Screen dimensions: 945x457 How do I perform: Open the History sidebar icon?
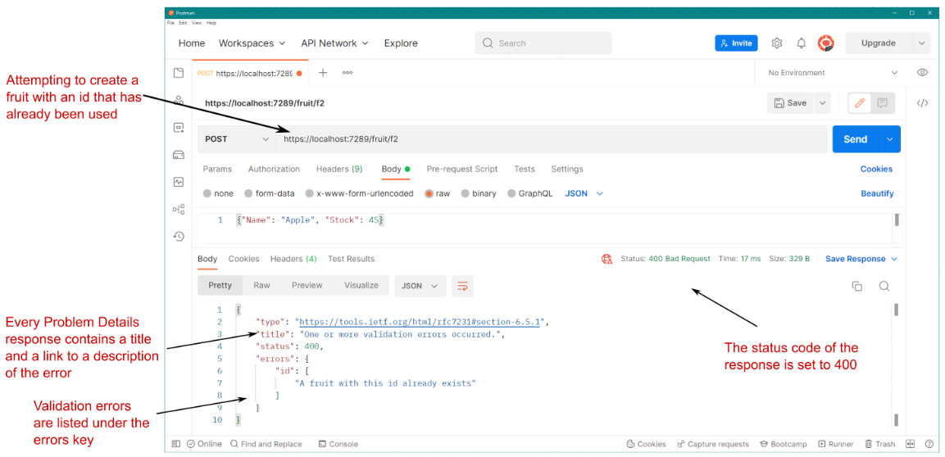coord(179,236)
